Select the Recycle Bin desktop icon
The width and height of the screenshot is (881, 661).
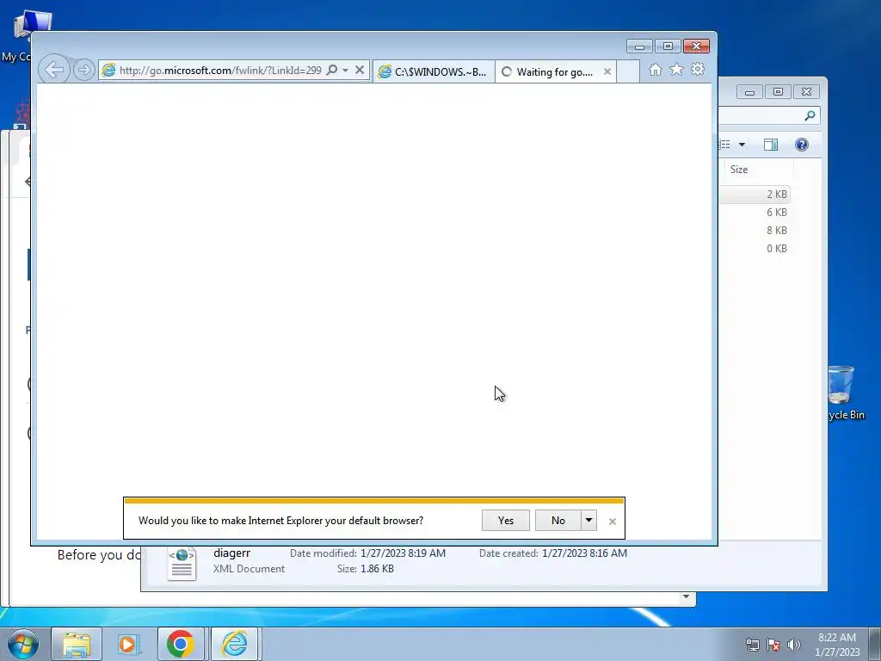(843, 392)
